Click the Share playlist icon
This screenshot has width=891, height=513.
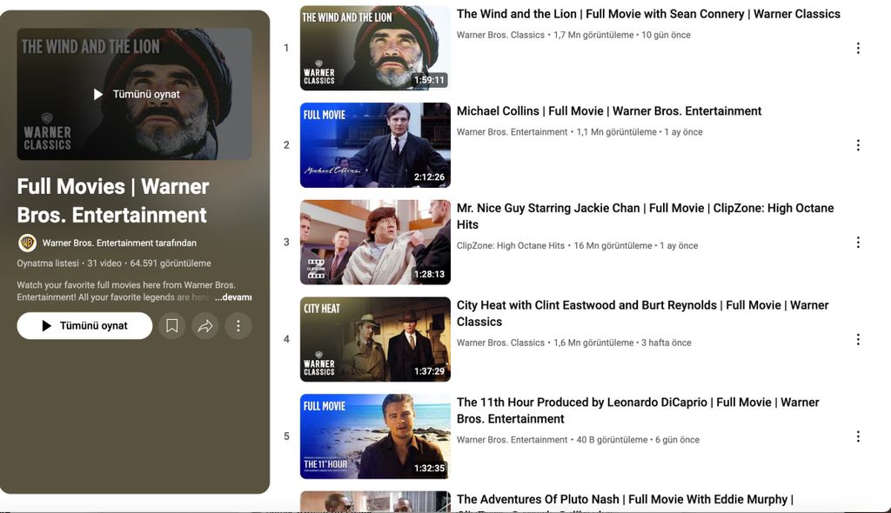pyautogui.click(x=205, y=325)
